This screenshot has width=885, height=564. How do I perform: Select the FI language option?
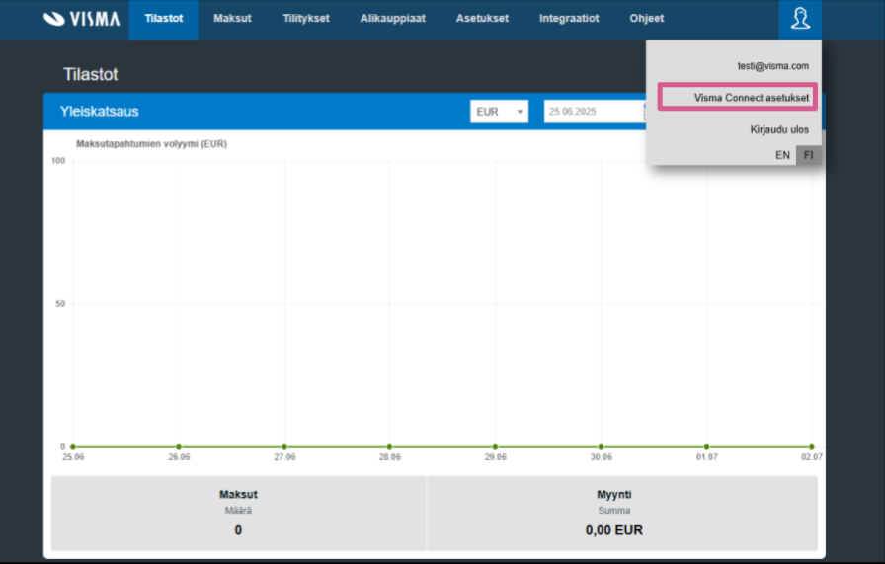(809, 155)
